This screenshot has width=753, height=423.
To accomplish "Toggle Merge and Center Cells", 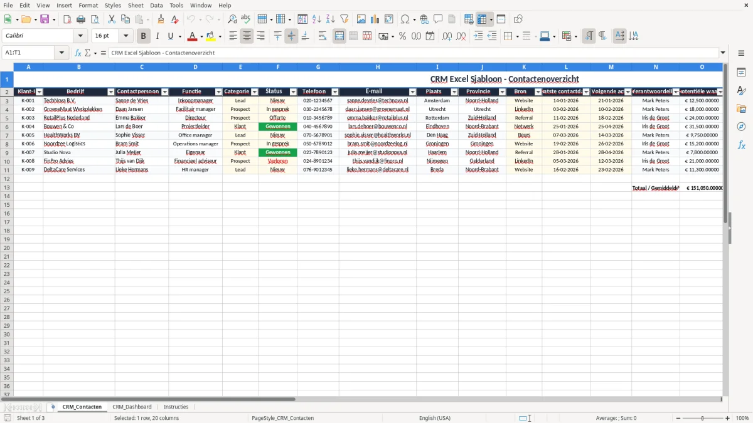I will (x=339, y=36).
